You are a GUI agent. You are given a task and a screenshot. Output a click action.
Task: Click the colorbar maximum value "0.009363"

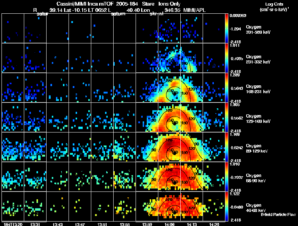(x=238, y=16)
